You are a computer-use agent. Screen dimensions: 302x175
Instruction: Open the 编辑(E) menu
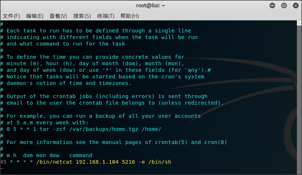(x=35, y=16)
